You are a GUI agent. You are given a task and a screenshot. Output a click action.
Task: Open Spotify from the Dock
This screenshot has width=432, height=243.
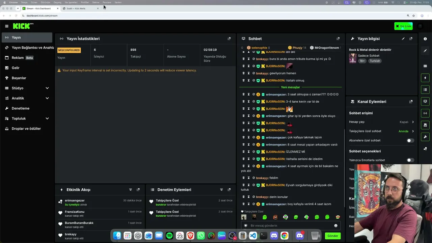[169, 236]
